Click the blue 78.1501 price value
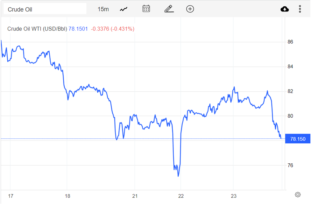This screenshot has height=204, width=311. click(x=78, y=29)
